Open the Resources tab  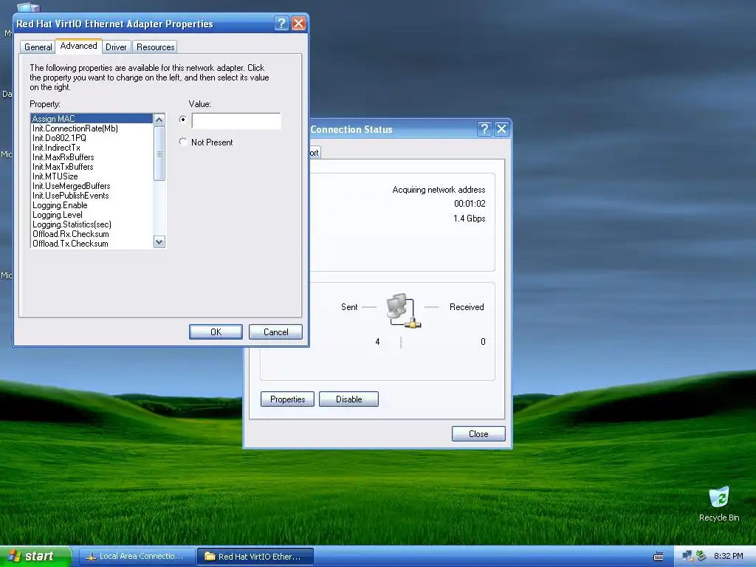[155, 47]
